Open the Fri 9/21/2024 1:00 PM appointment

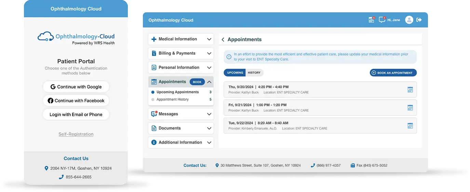click(320, 108)
